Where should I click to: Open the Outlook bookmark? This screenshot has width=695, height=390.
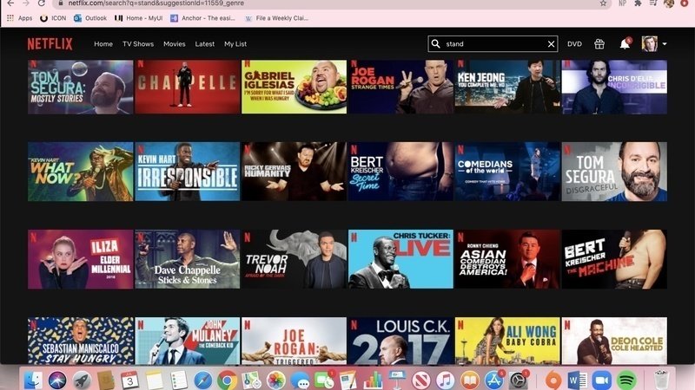pos(90,18)
